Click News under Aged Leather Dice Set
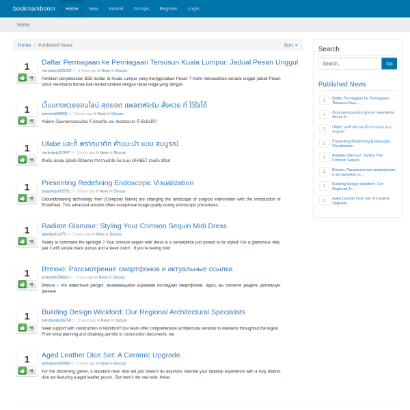The height and width of the screenshot is (410, 410). tap(104, 364)
